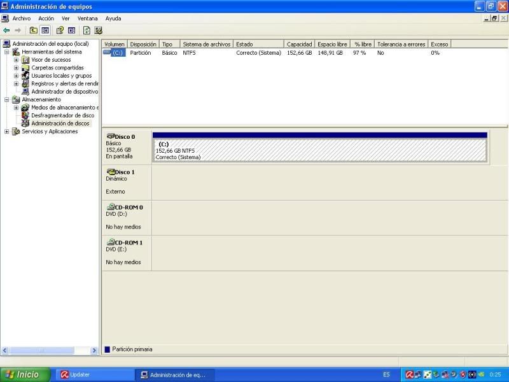
Task: Select Administración del equipo (local) root
Action: pos(50,44)
